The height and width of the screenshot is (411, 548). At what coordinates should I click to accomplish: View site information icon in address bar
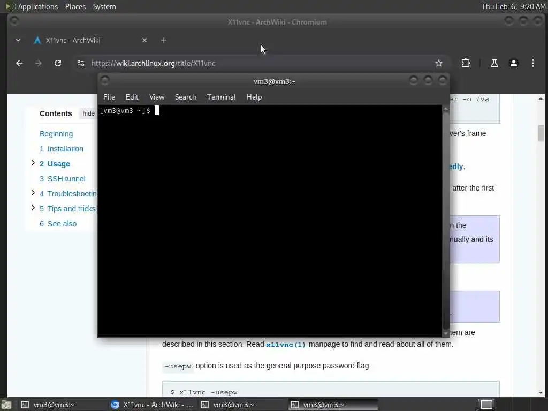pyautogui.click(x=81, y=63)
